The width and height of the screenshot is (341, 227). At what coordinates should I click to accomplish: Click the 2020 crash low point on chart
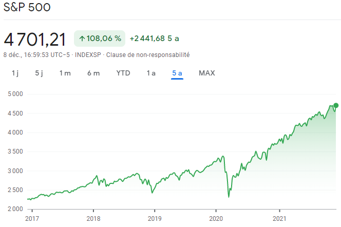(x=229, y=197)
